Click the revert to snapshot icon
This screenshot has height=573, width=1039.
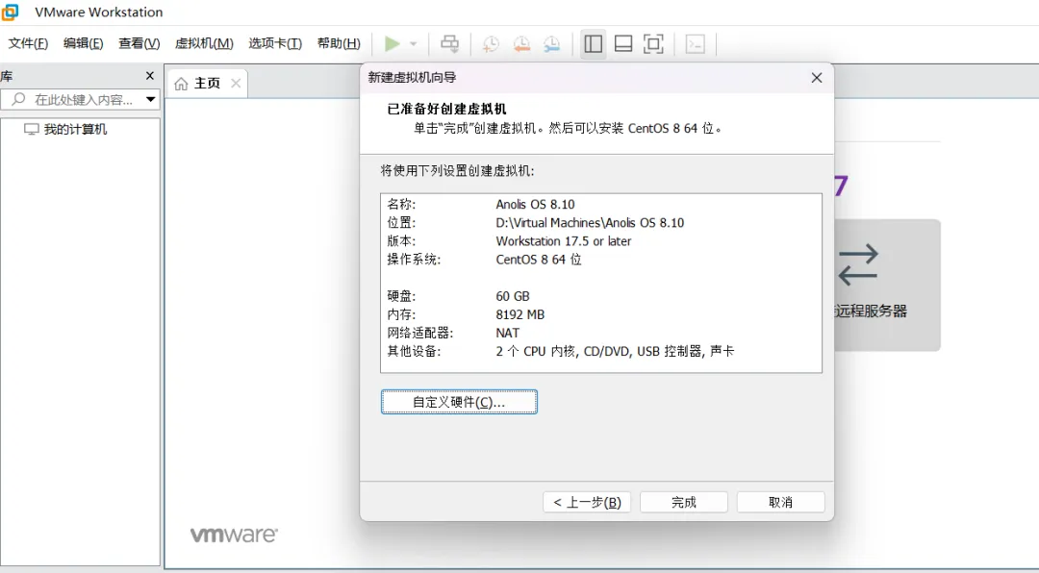(521, 44)
